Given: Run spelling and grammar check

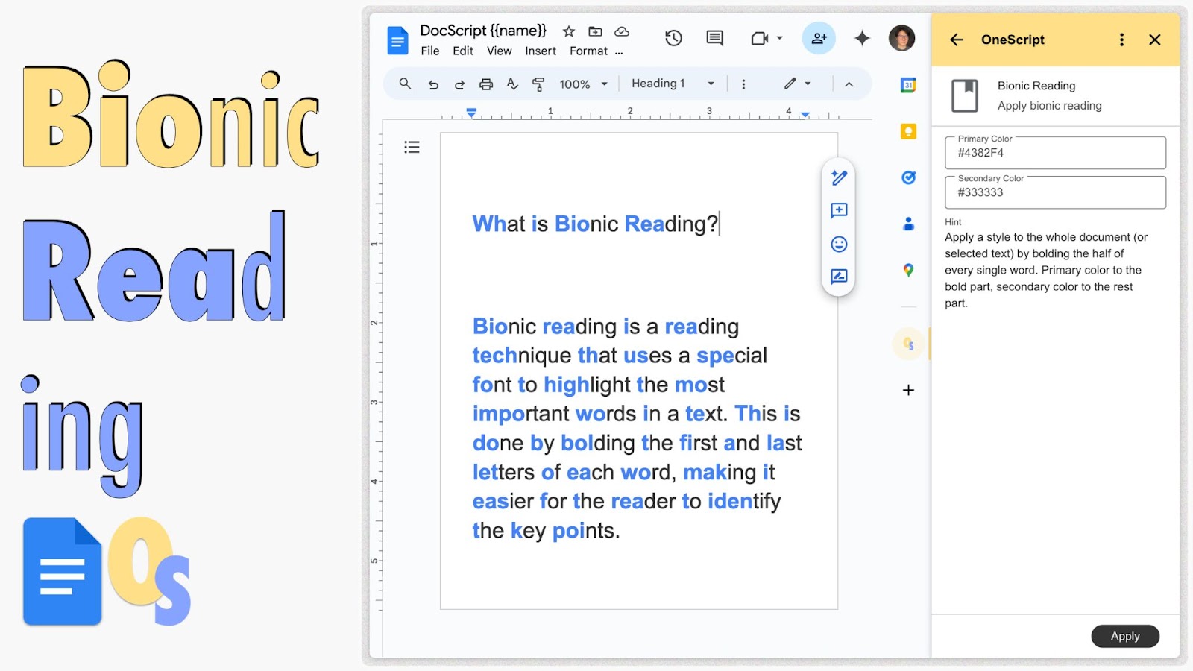Looking at the screenshot, I should tap(512, 84).
